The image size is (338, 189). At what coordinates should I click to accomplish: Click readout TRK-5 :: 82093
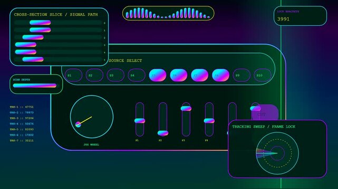[22, 129]
